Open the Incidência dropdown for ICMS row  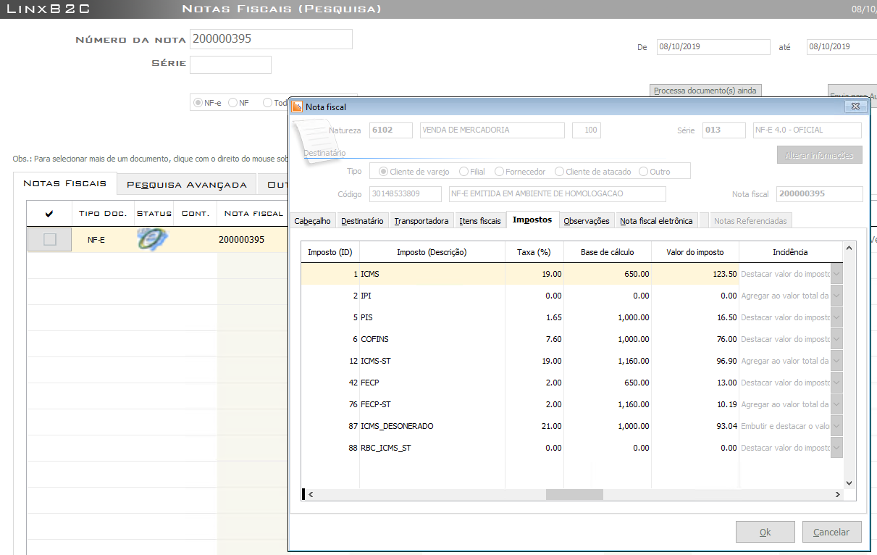point(836,274)
